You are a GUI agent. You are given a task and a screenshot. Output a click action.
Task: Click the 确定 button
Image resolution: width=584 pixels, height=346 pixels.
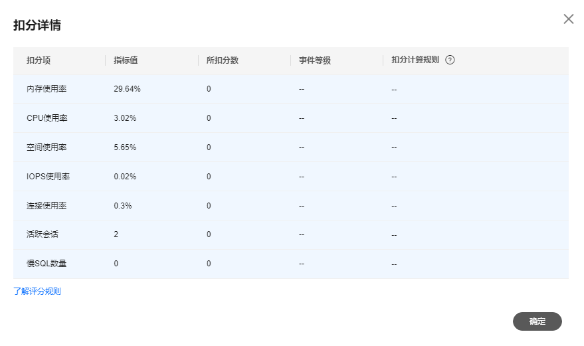[537, 321]
